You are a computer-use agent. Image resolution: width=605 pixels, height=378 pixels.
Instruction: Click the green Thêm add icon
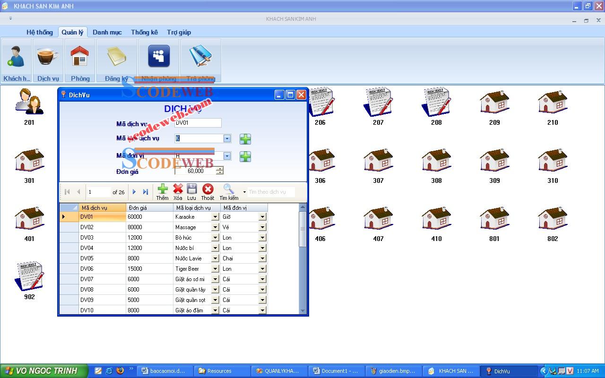[162, 189]
